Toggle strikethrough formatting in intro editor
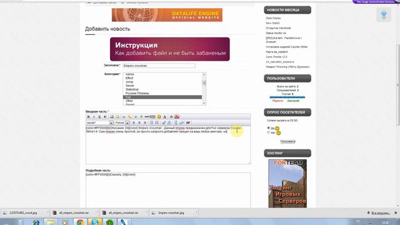400x225 pixels. tap(105, 117)
